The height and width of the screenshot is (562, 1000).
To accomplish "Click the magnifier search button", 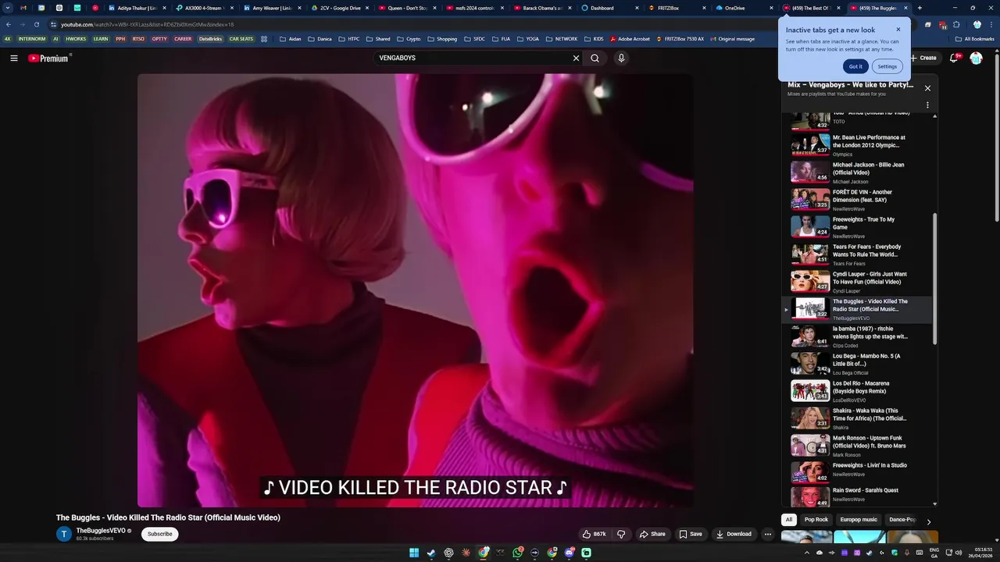I will pyautogui.click(x=595, y=58).
